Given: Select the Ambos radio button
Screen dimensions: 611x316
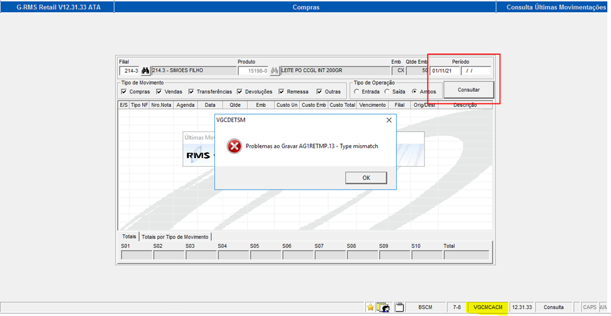Looking at the screenshot, I should tap(414, 92).
